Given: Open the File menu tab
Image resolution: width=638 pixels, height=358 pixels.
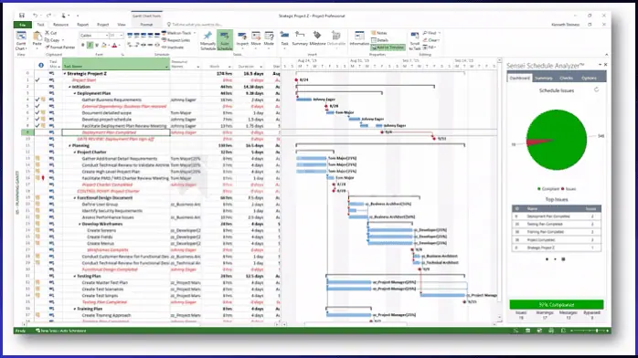Looking at the screenshot, I should tap(22, 25).
